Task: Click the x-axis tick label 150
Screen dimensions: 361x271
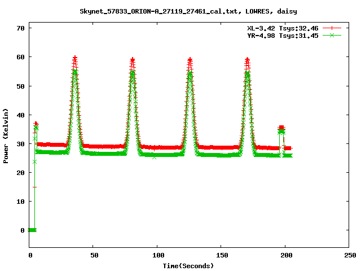Action: [x=222, y=255]
